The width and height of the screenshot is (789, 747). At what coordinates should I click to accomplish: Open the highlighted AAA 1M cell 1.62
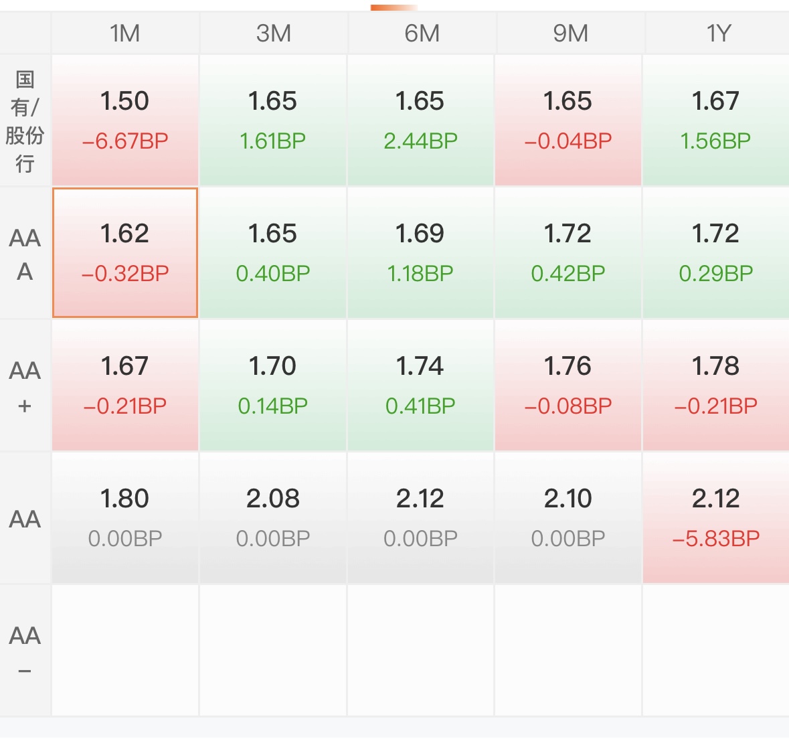[124, 253]
